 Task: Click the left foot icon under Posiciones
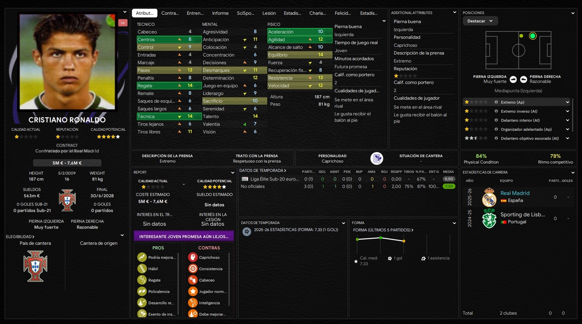tap(513, 79)
